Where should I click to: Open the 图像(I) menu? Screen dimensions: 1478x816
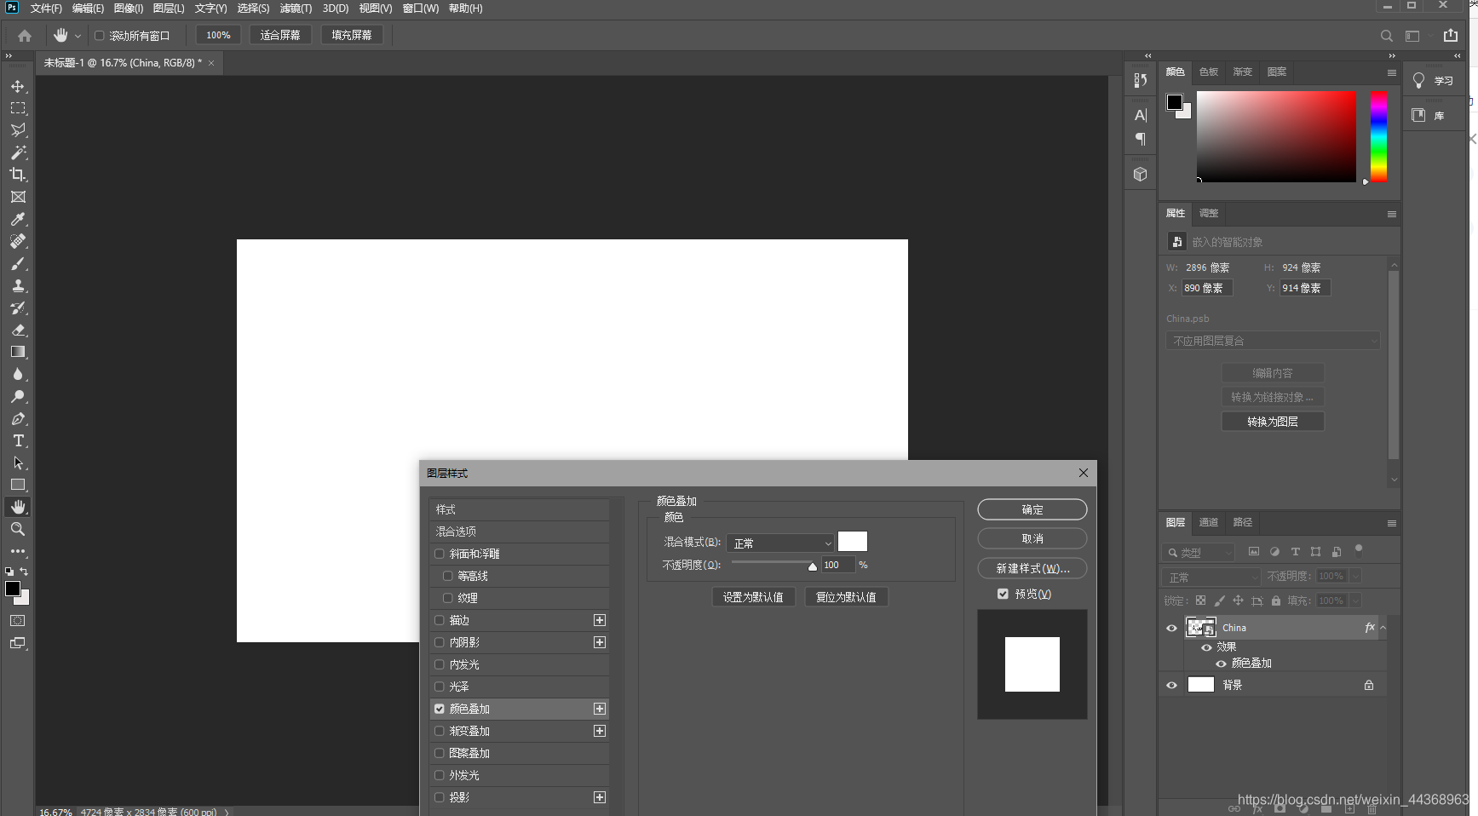(129, 9)
